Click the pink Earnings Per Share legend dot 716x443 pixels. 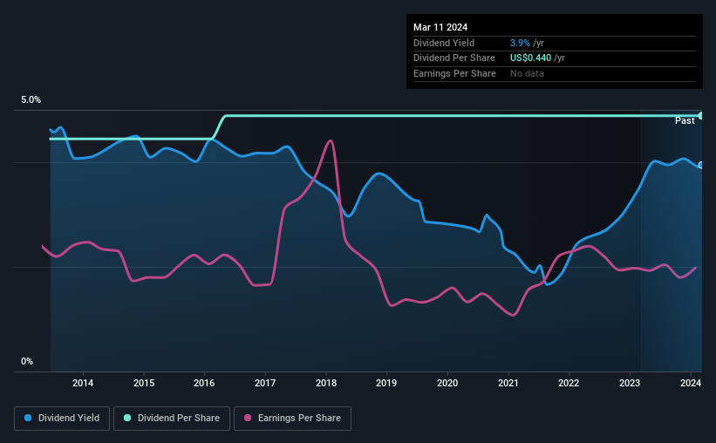[248, 418]
